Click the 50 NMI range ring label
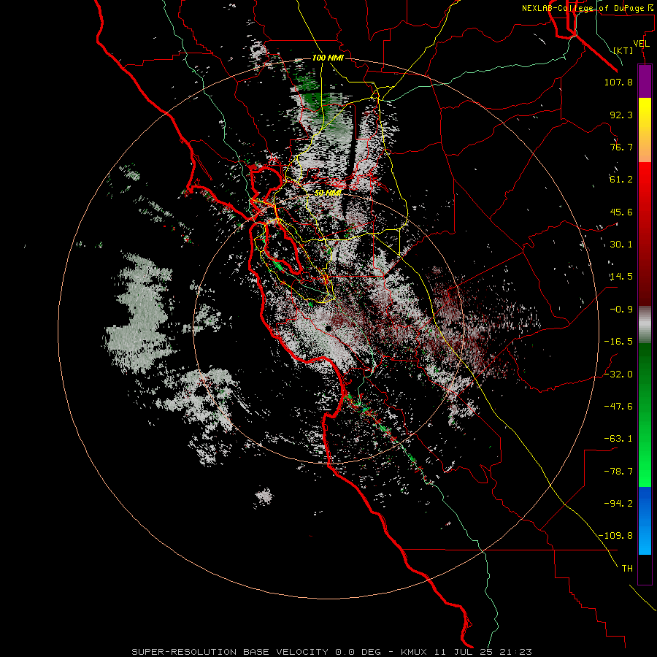 [x=328, y=193]
